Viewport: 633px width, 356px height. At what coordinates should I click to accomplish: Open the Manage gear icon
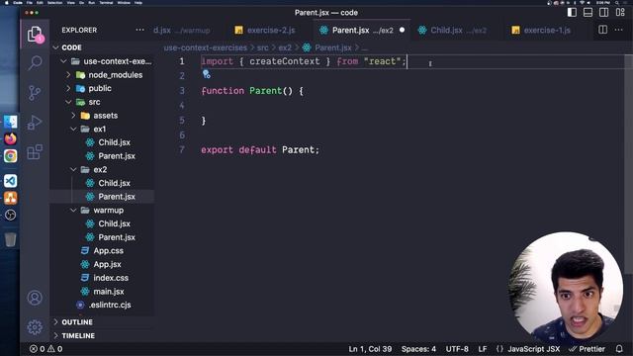pos(35,327)
